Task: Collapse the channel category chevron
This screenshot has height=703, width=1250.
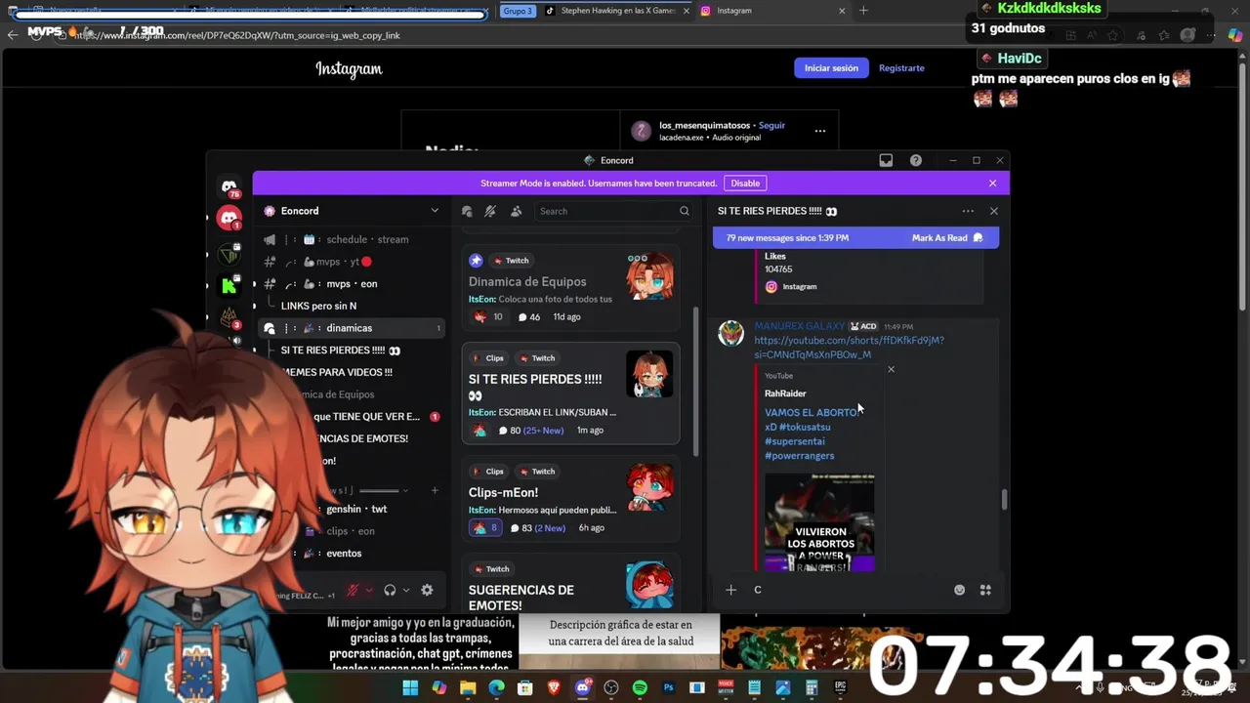Action: [405, 490]
